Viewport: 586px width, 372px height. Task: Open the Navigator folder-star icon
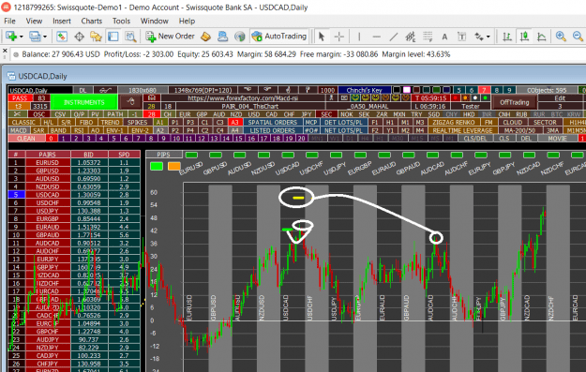pyautogui.click(x=96, y=37)
